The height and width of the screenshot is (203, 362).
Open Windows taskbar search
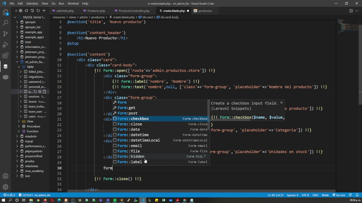(10, 200)
